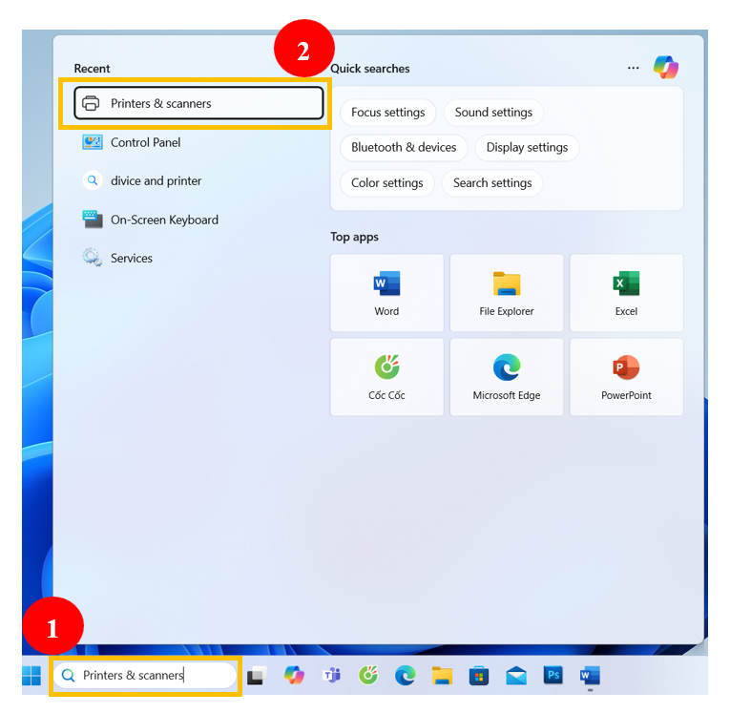Screen dimensions: 730x713
Task: Open Cốc Cốc browser from Top apps
Action: pyautogui.click(x=386, y=376)
